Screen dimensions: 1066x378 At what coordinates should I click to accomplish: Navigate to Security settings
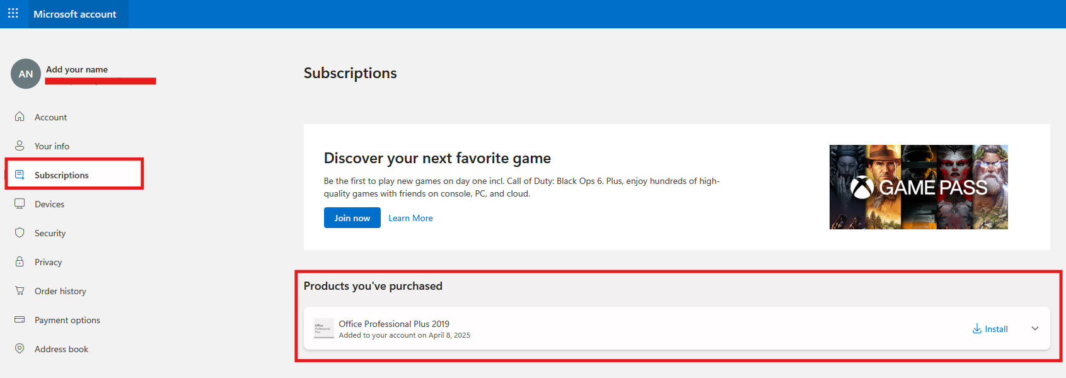[50, 233]
